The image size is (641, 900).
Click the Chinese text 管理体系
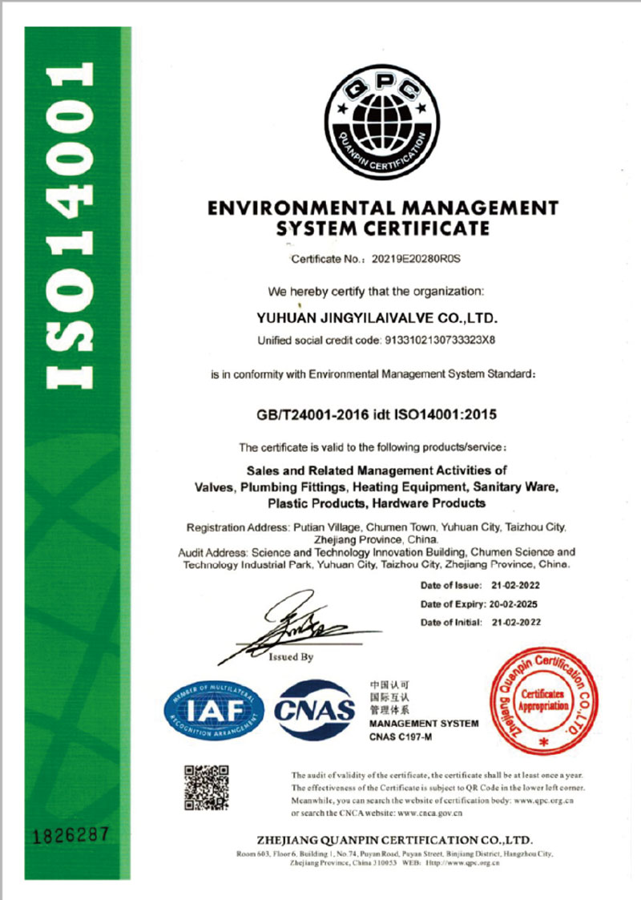(x=389, y=711)
